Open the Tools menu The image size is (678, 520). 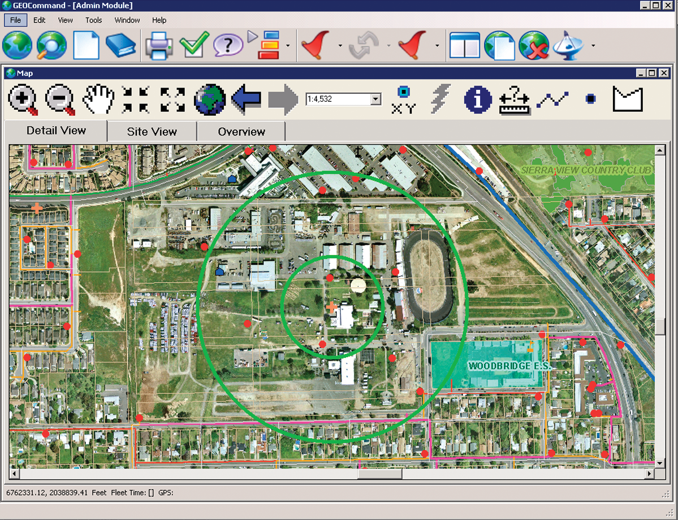[93, 20]
